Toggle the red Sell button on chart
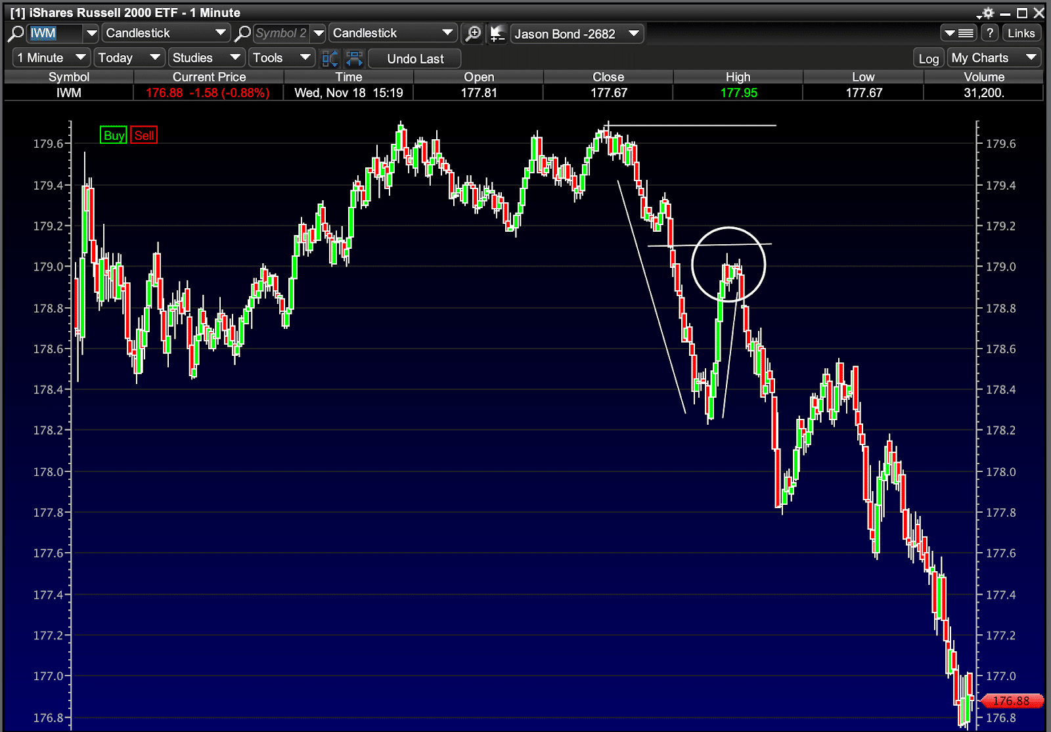This screenshot has width=1051, height=732. (144, 135)
